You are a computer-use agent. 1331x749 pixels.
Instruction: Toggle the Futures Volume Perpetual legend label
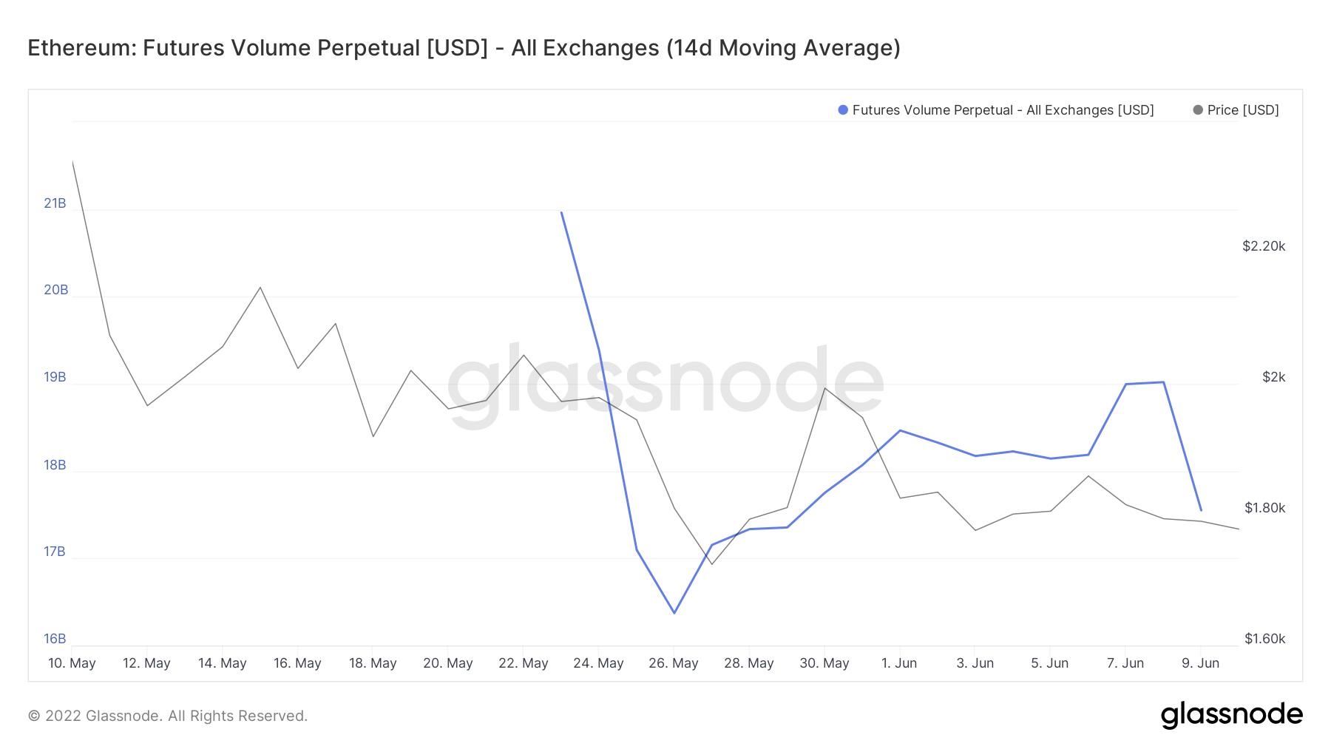pos(1003,110)
